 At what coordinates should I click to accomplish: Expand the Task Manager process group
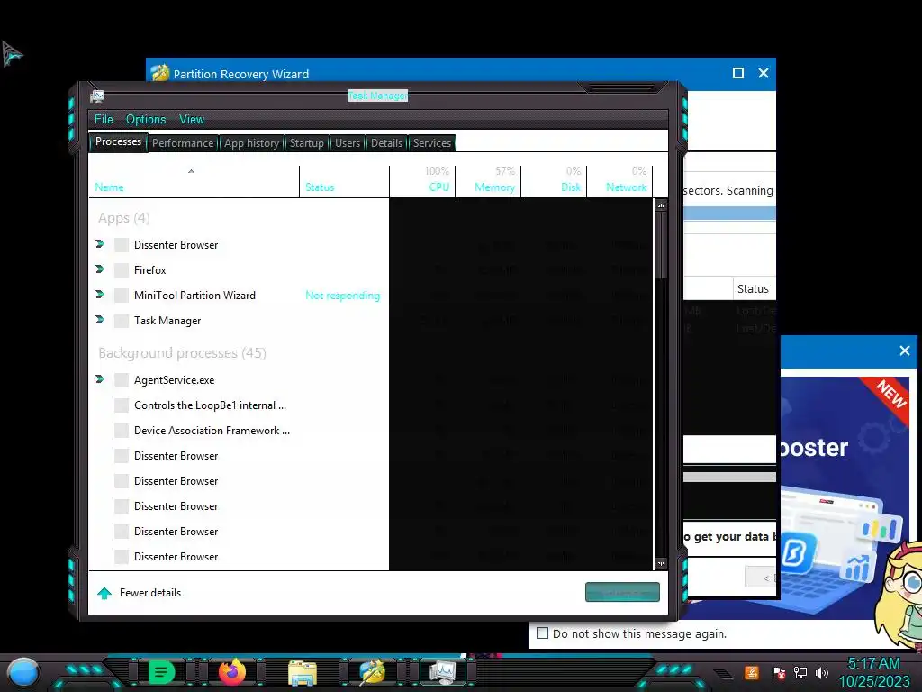click(100, 320)
